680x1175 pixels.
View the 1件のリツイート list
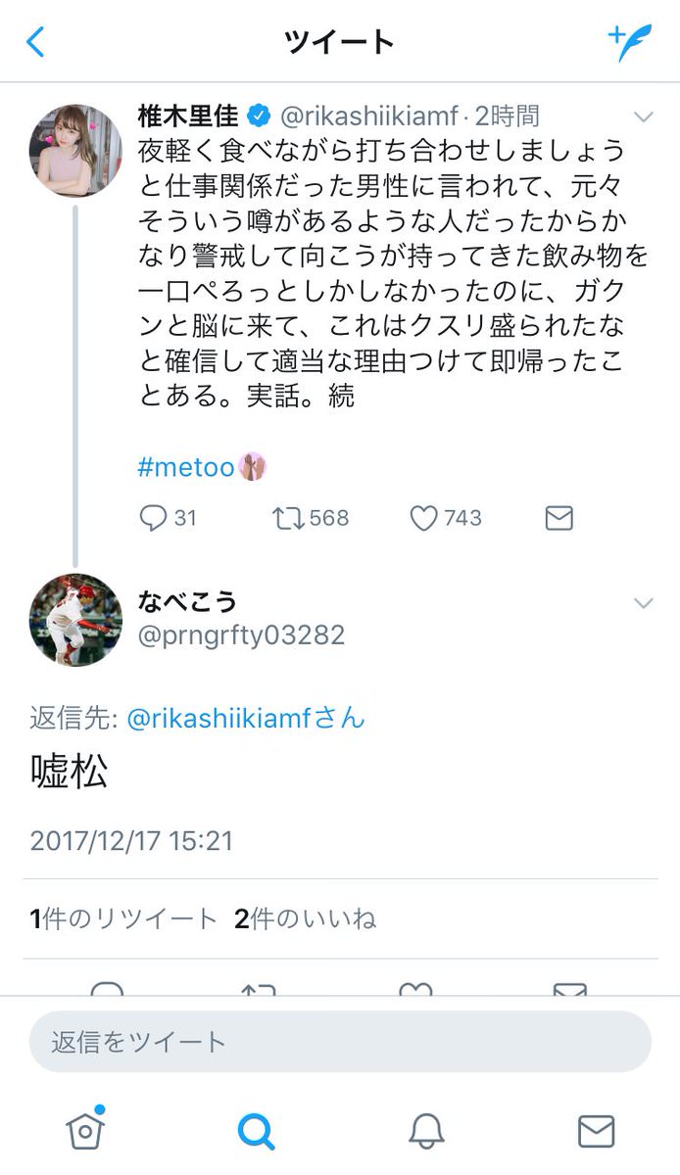pos(123,918)
